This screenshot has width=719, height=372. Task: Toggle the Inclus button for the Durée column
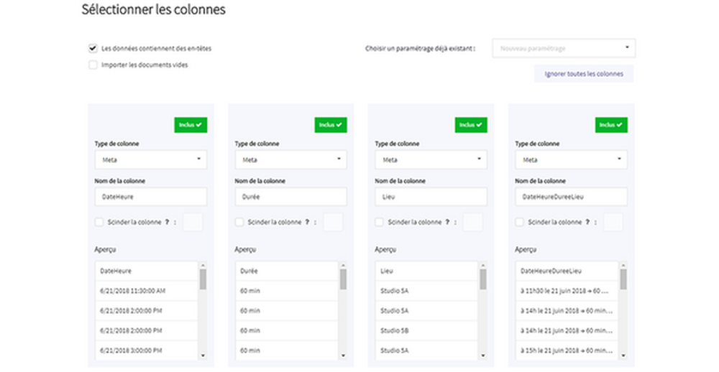tap(331, 125)
